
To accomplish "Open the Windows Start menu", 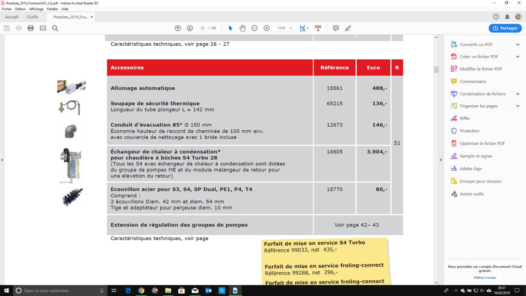I will pyautogui.click(x=7, y=291).
